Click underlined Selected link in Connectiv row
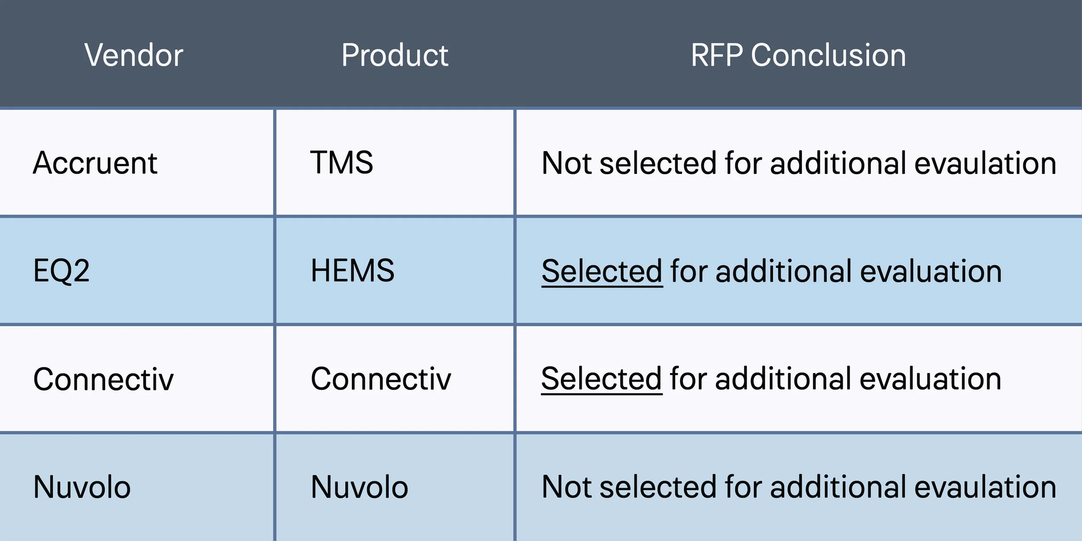Screen dimensions: 1082x541 tap(602, 379)
